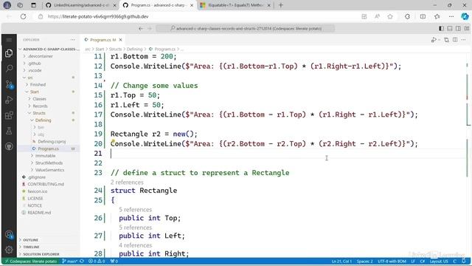The height and width of the screenshot is (266, 472).
Task: Click Ln 21, Col 1 cursor position
Action: 341,261
